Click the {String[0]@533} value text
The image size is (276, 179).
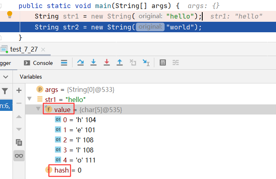[91, 89]
